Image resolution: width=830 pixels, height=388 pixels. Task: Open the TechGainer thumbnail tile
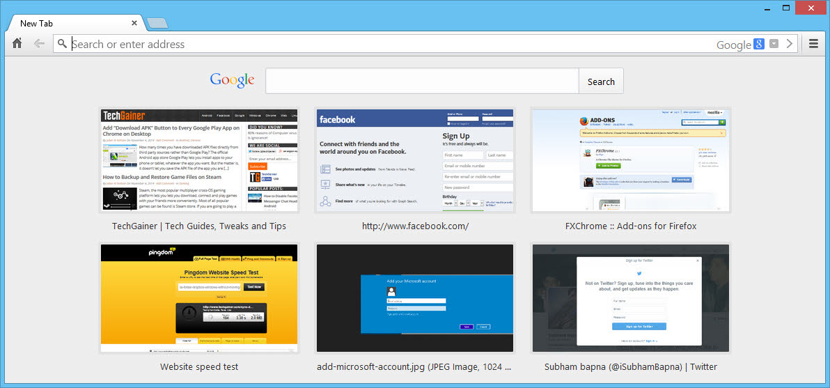[x=199, y=160]
